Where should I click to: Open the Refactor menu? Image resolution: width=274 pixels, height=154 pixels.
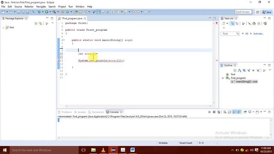pyautogui.click(x=29, y=7)
